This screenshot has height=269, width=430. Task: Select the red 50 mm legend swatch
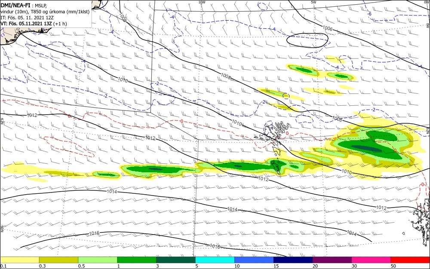(410, 260)
